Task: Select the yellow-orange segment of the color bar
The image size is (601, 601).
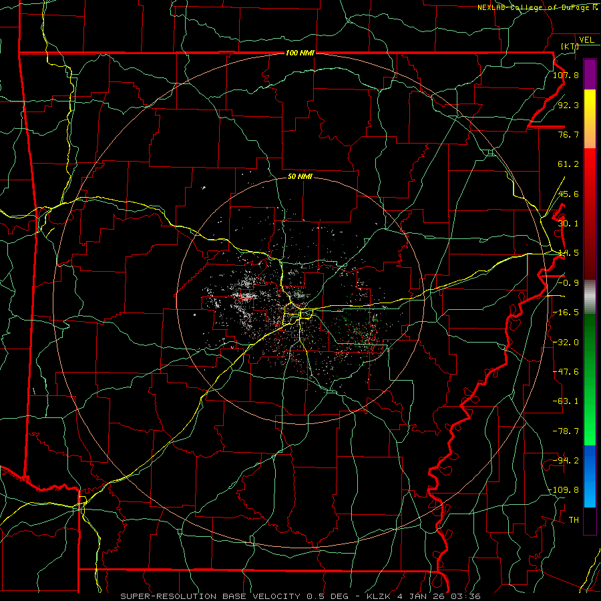Action: 590,120
